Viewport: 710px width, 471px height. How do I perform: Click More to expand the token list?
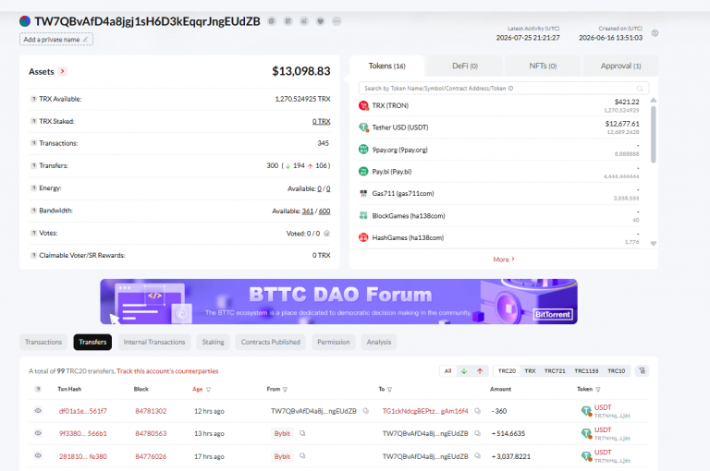[504, 260]
